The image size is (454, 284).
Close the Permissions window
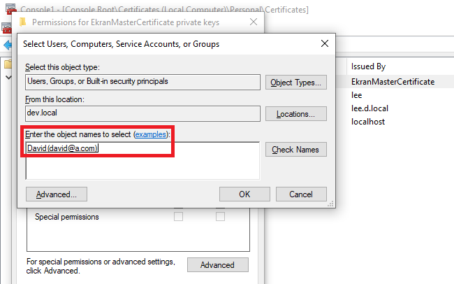click(252, 22)
